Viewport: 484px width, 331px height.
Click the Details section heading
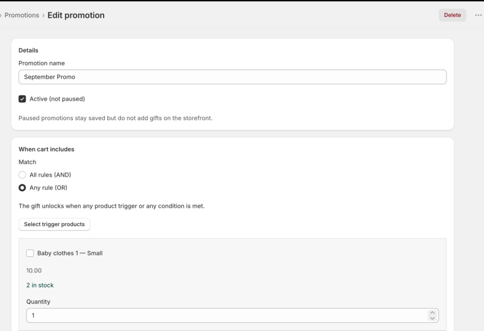28,50
